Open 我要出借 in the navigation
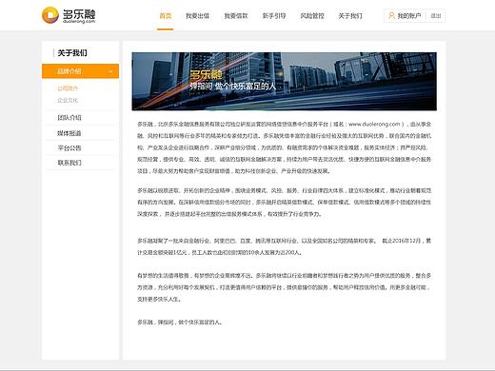This screenshot has height=371, width=495. (197, 16)
